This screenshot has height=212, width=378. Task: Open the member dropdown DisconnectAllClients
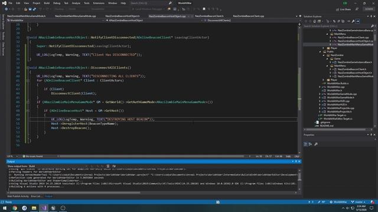click(x=250, y=21)
